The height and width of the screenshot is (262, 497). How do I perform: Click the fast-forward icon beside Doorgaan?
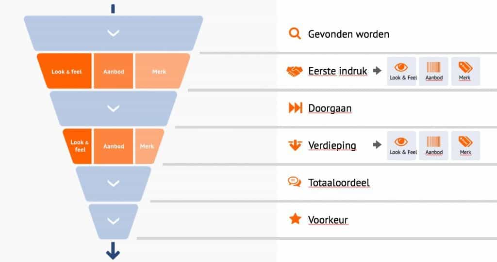(295, 108)
